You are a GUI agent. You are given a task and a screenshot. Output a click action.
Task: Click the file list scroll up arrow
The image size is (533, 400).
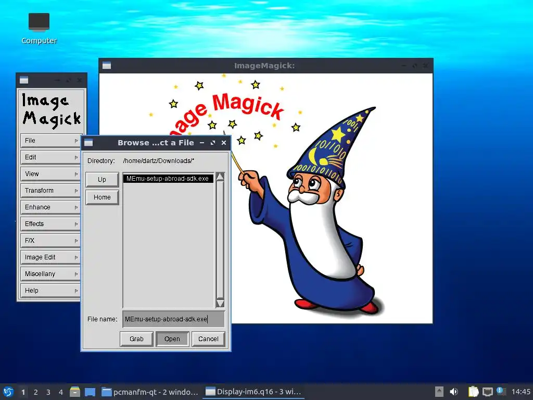220,177
